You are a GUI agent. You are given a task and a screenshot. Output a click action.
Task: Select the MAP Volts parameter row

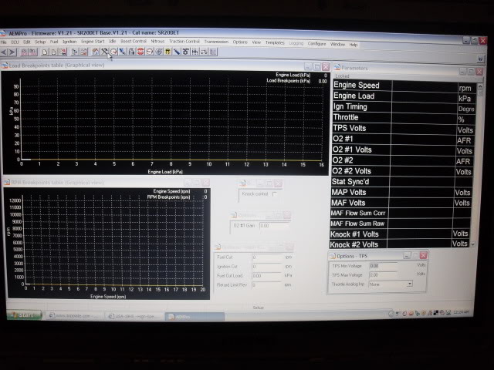[x=401, y=192]
